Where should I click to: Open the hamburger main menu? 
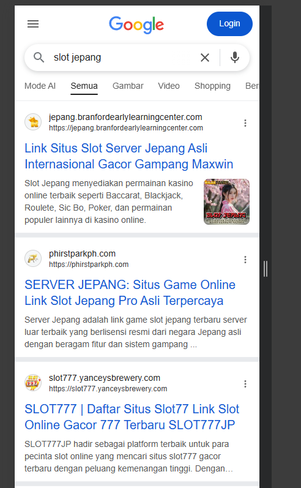click(33, 24)
